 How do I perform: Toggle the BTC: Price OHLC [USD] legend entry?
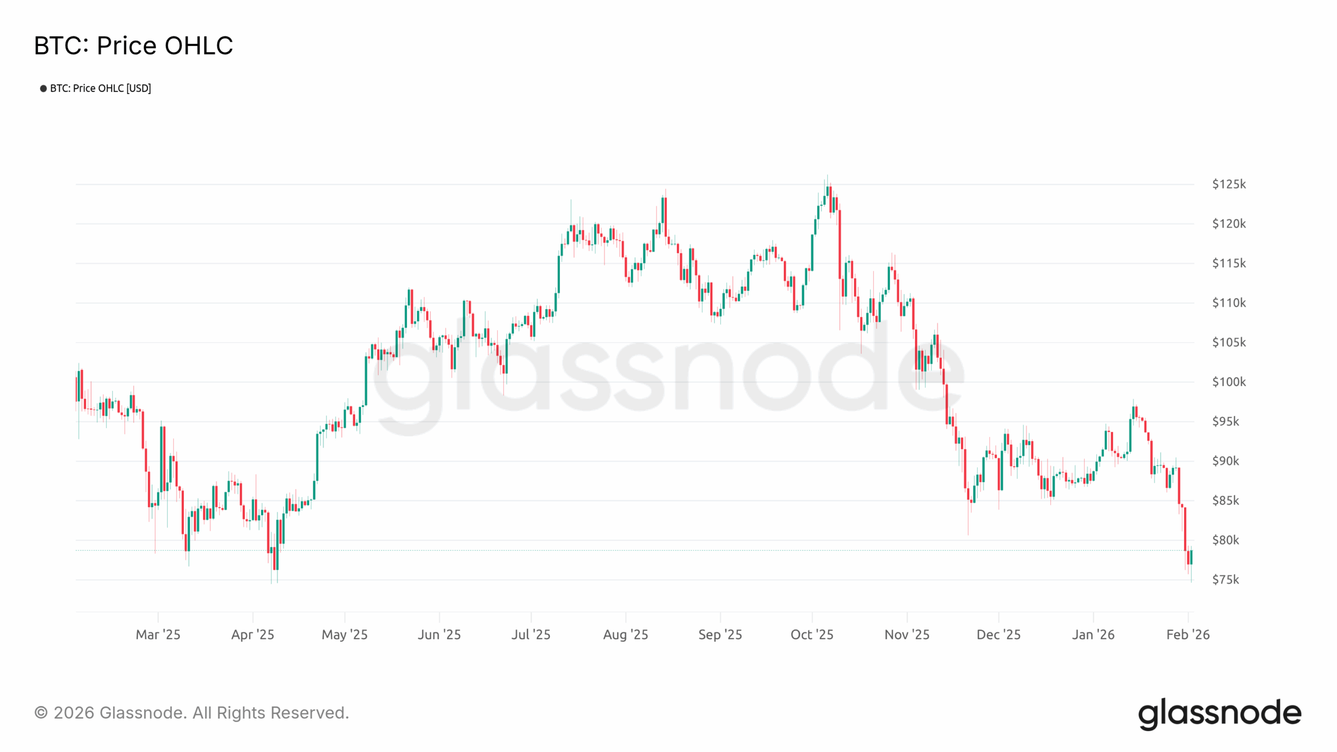click(x=100, y=88)
